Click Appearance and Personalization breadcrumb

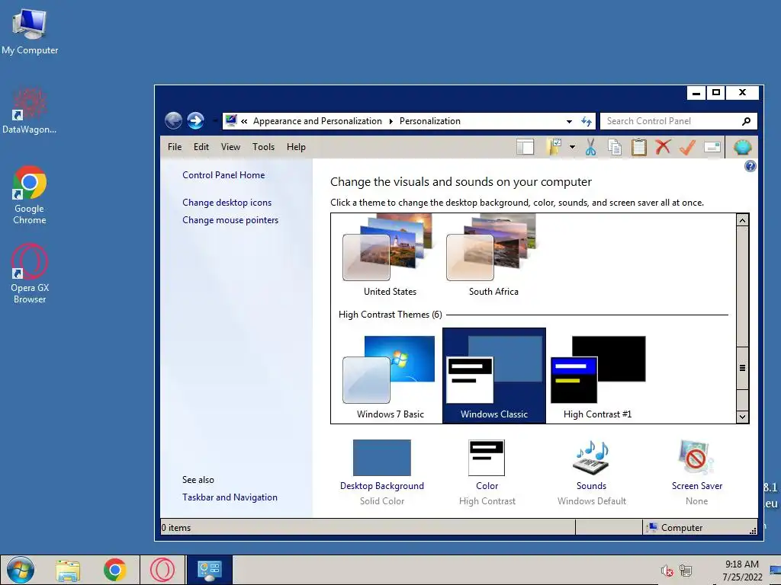pos(317,121)
